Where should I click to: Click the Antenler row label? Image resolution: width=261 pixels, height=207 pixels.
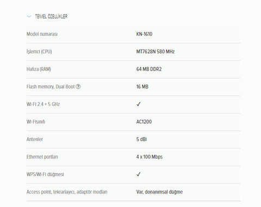tap(35, 139)
